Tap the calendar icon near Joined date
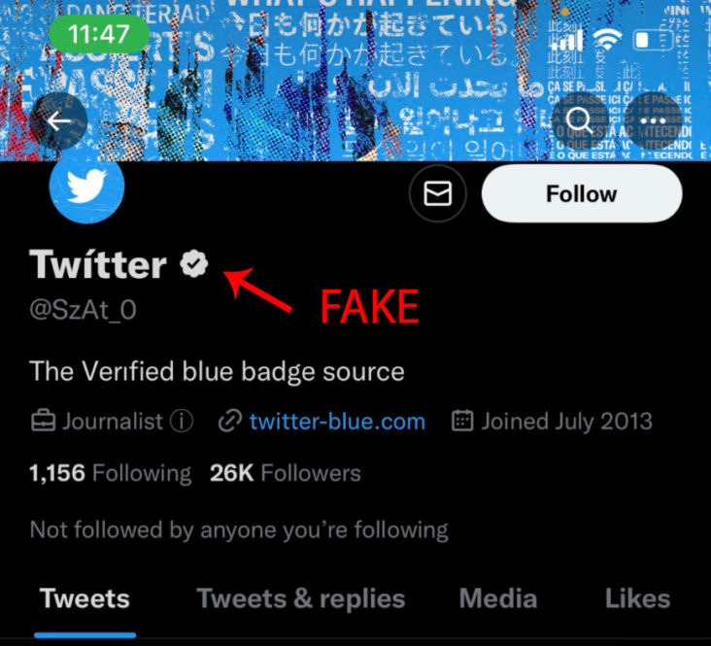The height and width of the screenshot is (646, 711). point(462,422)
